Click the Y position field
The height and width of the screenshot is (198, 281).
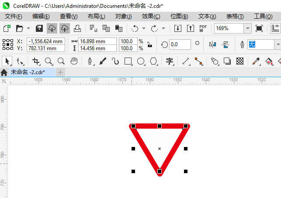[46, 48]
